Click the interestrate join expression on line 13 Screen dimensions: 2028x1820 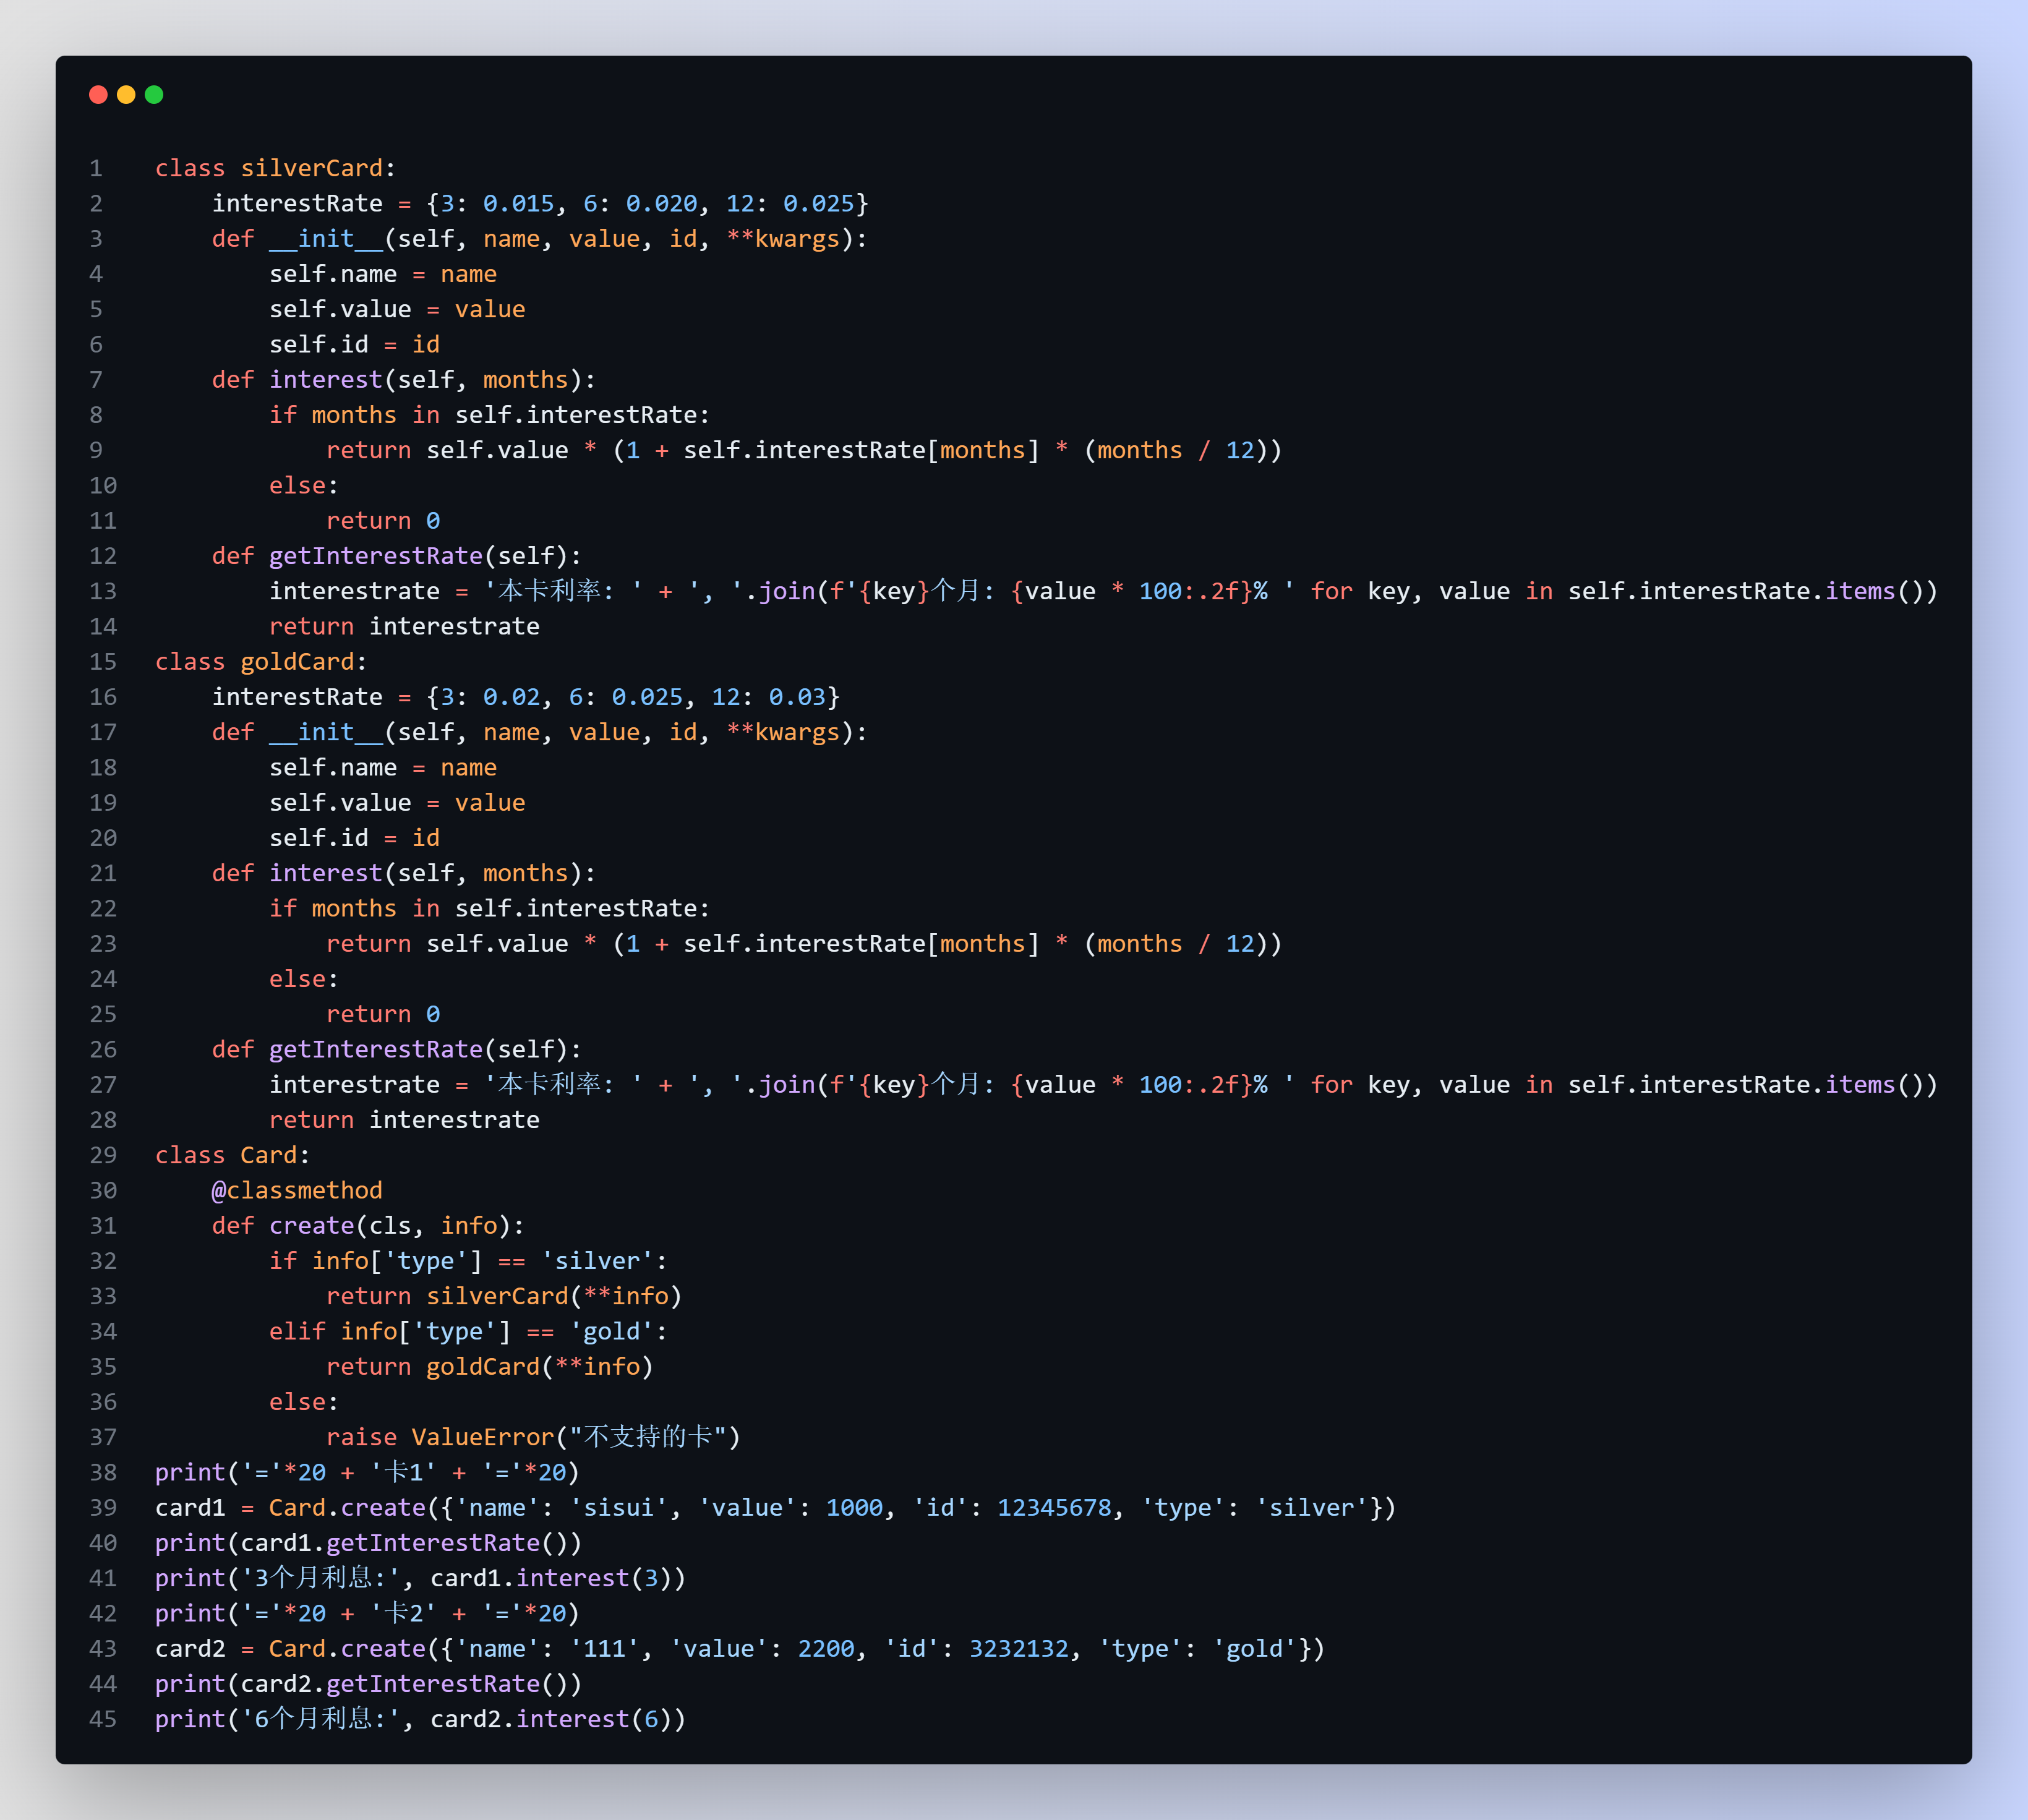pos(1104,591)
